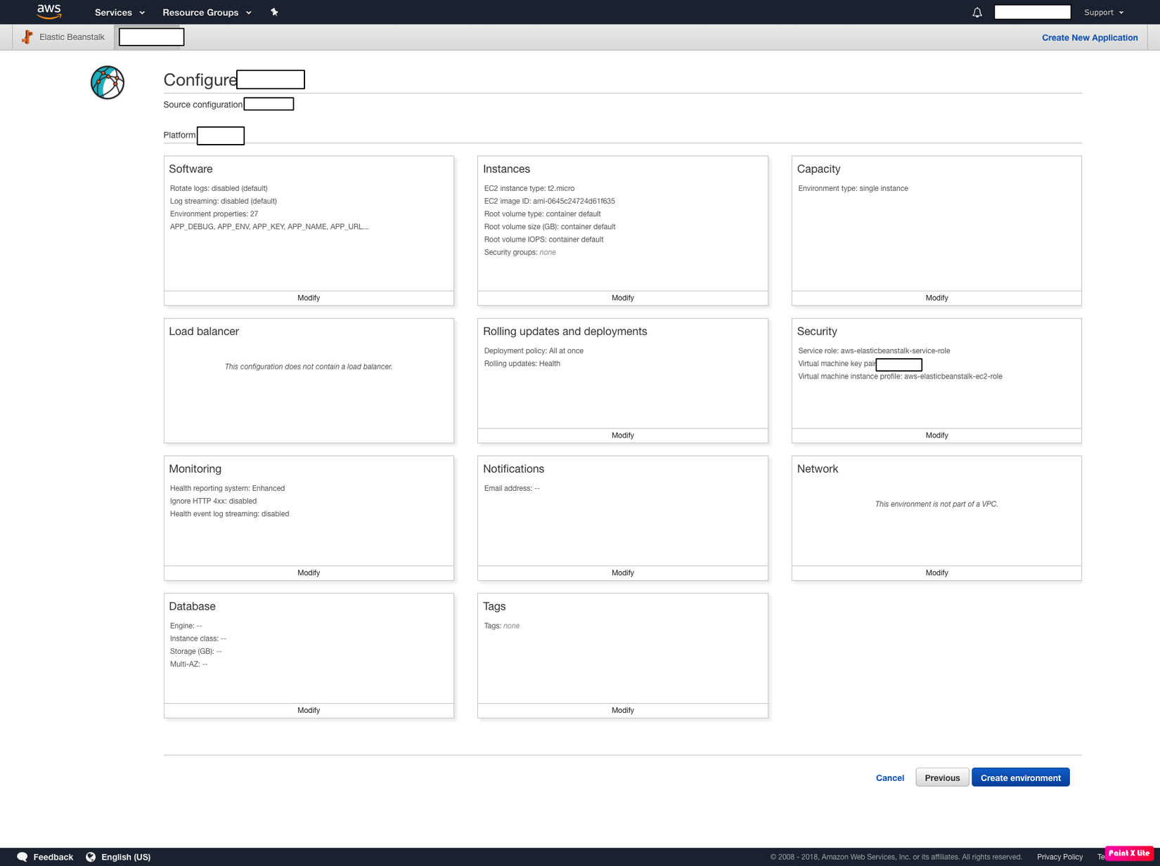Click the Feedback speech bubble icon
The width and height of the screenshot is (1160, 866).
coord(22,857)
